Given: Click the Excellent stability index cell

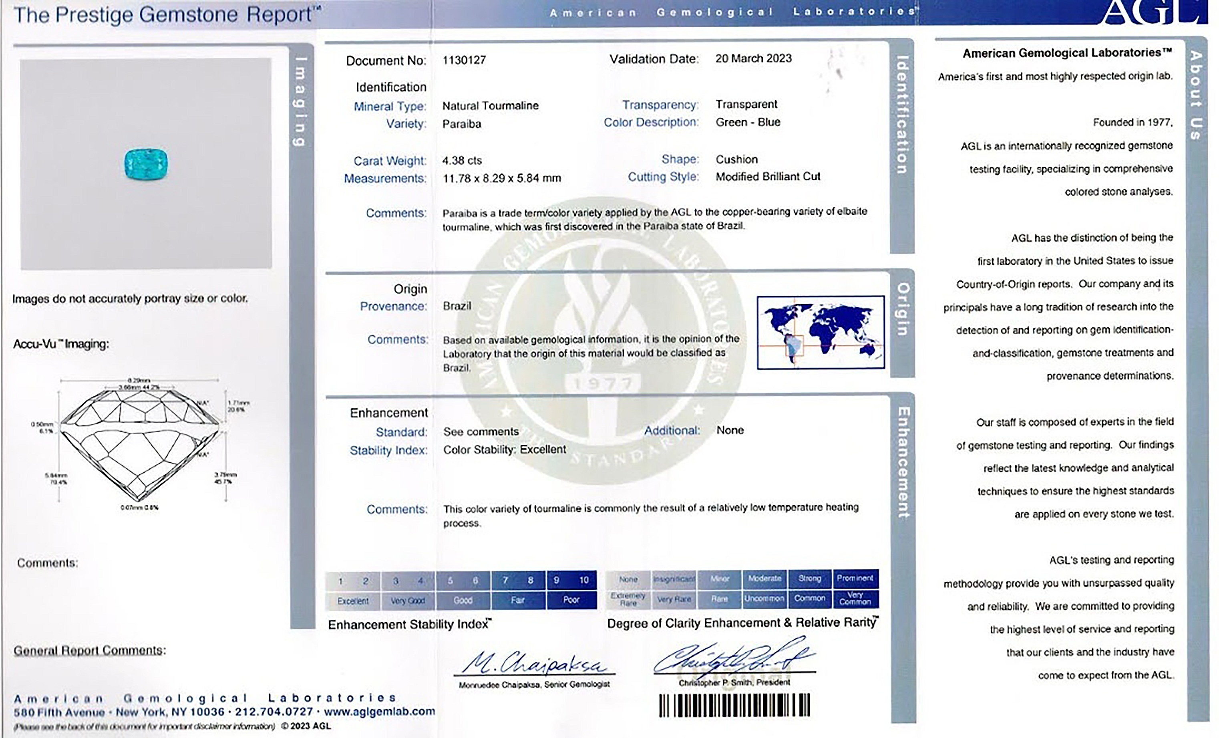Looking at the screenshot, I should [x=353, y=601].
